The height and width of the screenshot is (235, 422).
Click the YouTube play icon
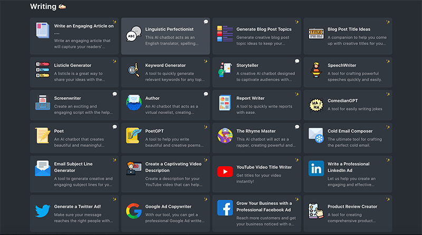point(225,172)
